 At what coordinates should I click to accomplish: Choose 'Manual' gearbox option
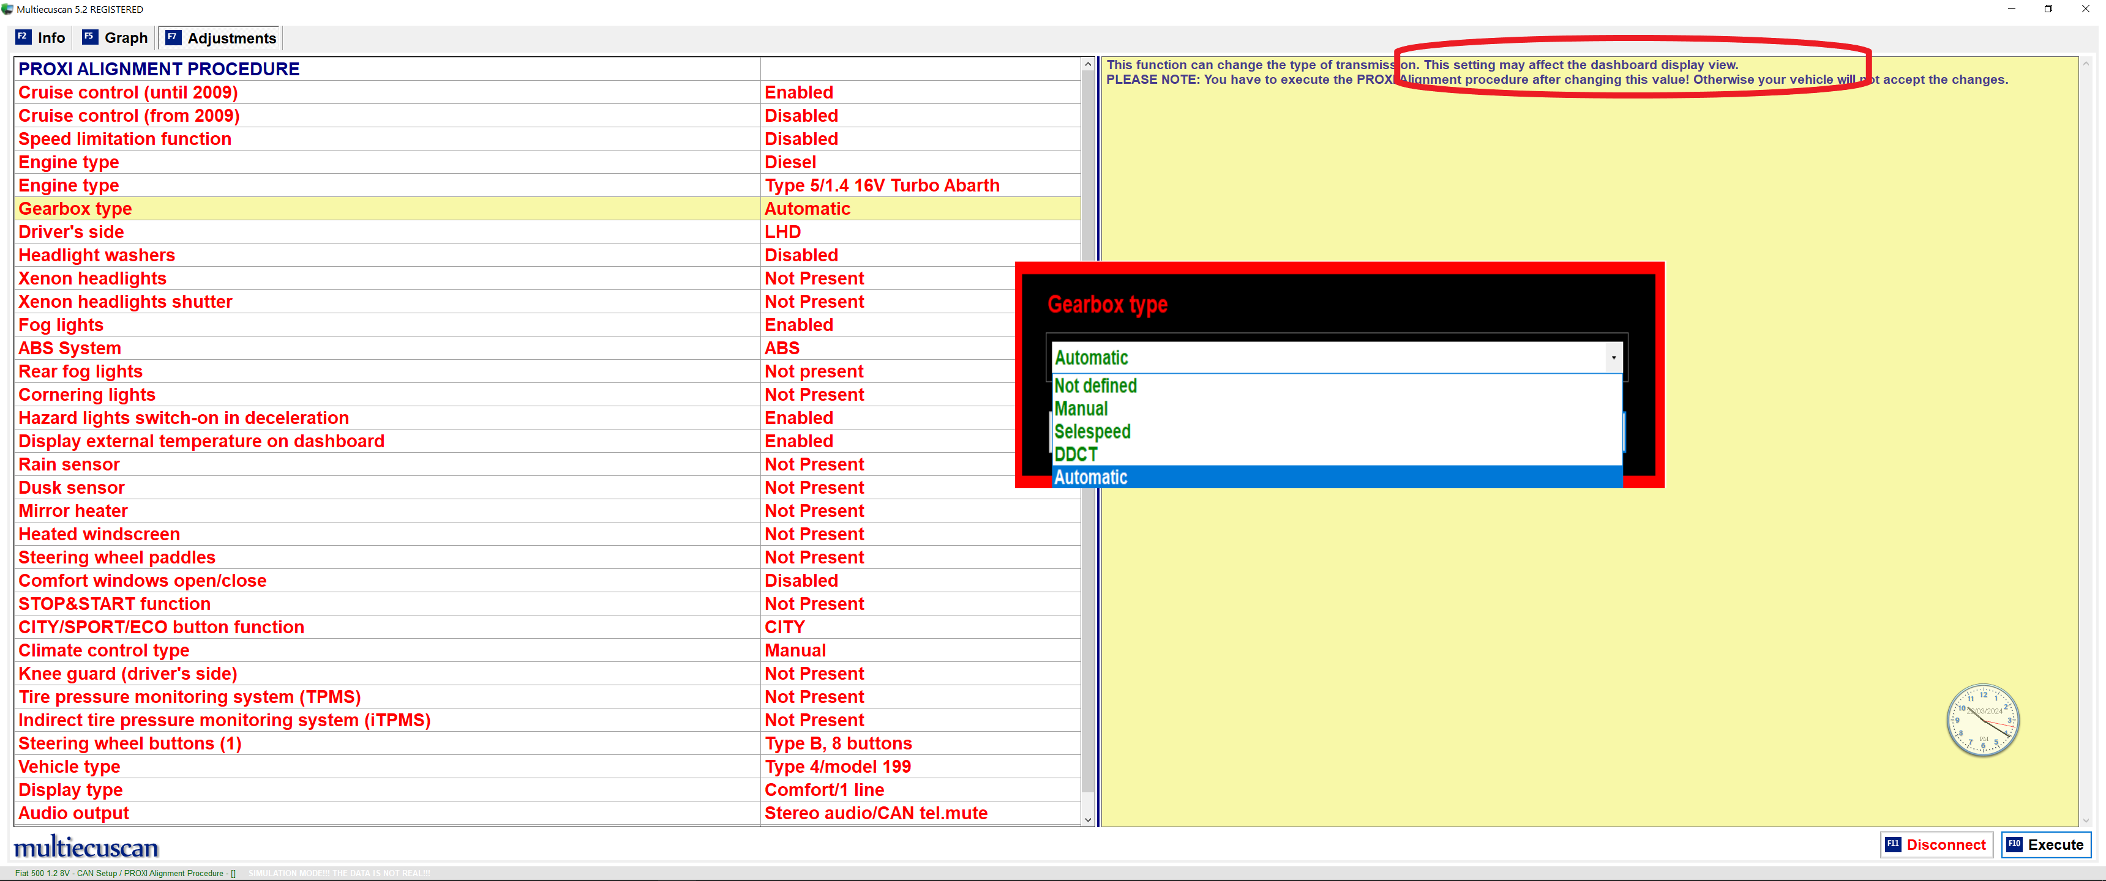(1336, 409)
